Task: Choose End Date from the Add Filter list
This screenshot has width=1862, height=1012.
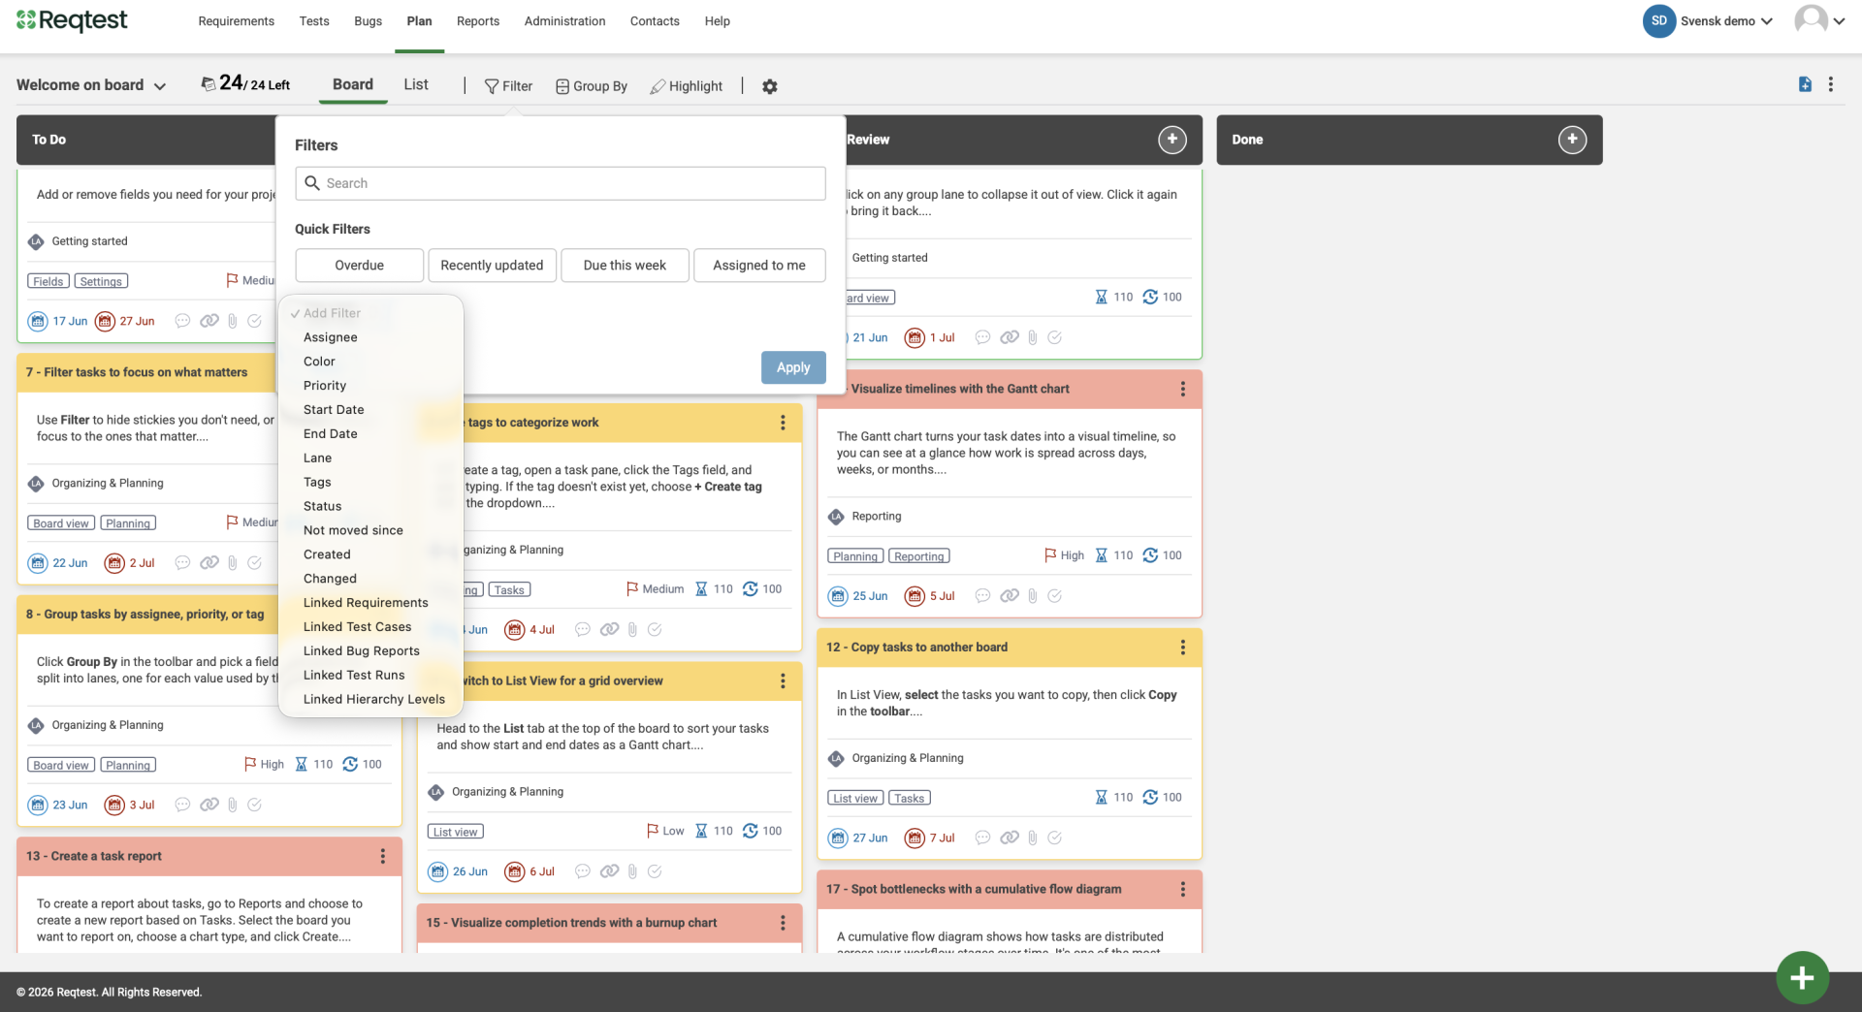Action: click(x=331, y=434)
